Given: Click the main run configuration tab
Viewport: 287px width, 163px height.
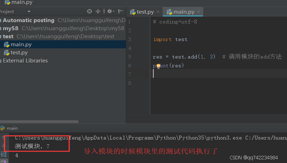Looking at the screenshot, I should point(12,128).
